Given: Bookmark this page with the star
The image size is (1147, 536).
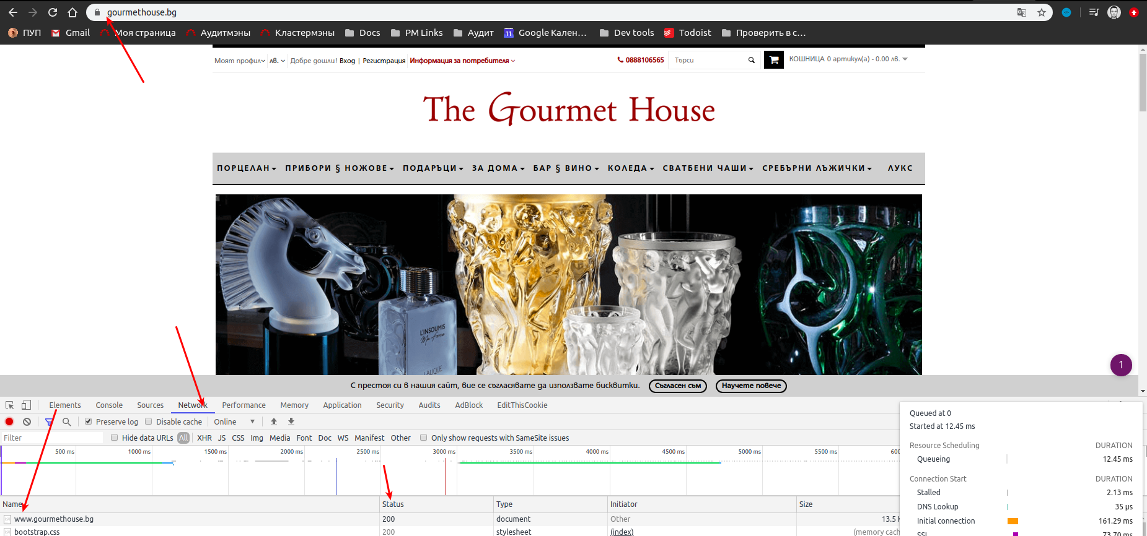Looking at the screenshot, I should point(1042,12).
